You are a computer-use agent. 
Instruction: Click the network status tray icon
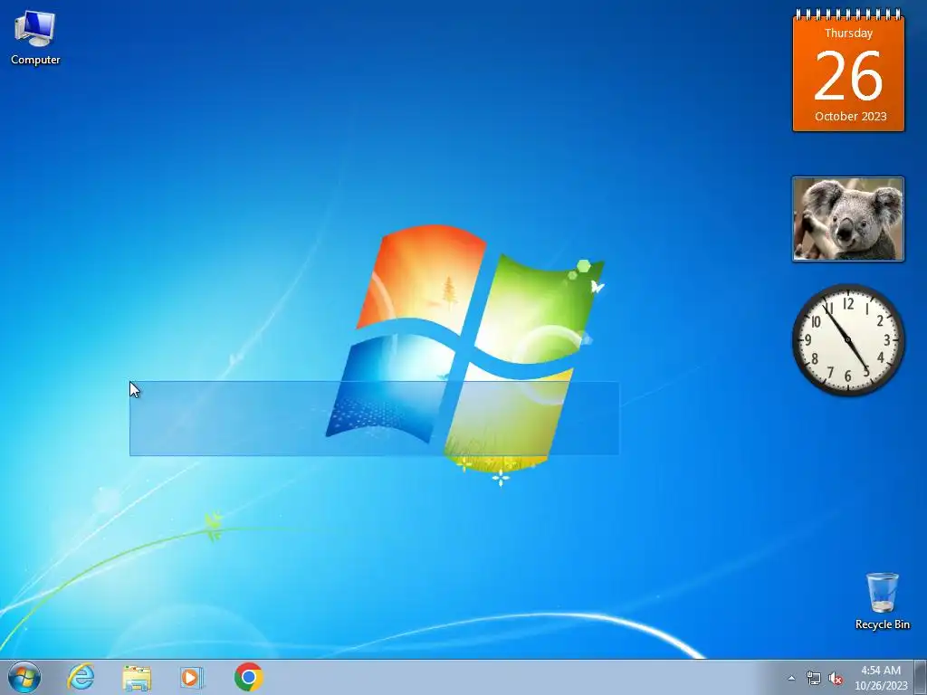coord(814,679)
